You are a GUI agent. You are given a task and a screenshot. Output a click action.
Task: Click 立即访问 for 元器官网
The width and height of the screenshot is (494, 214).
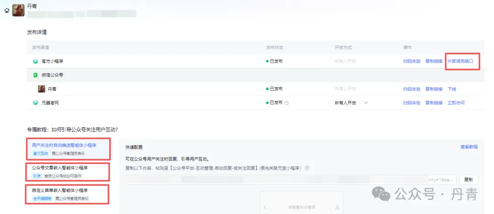[x=456, y=103]
